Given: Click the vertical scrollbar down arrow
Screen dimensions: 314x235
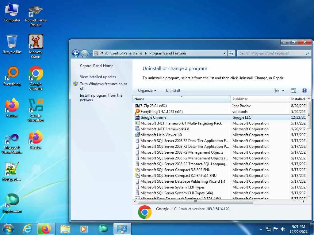Looking at the screenshot, I should (x=309, y=196).
